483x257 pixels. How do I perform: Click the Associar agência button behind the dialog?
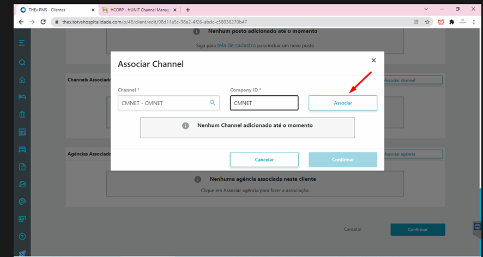click(413, 154)
